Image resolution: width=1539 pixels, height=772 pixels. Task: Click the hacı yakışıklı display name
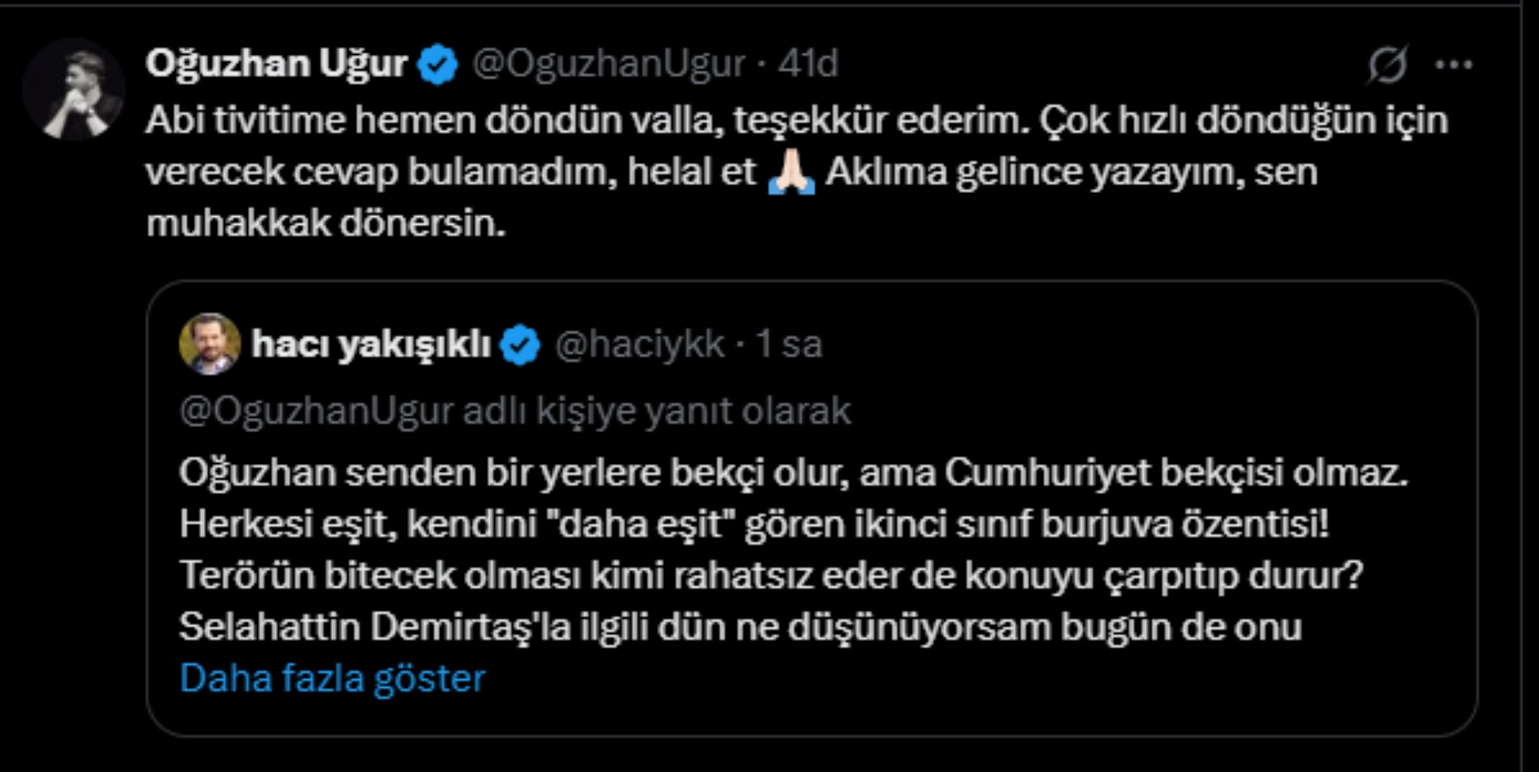coord(371,344)
